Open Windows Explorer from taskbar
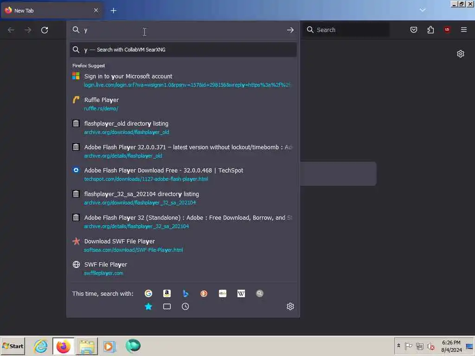 [x=87, y=346]
